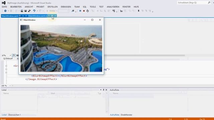Viewport: 214px width, 120px height.
Task: Click the Name column header in Aufrufliste
Action: click(115, 93)
